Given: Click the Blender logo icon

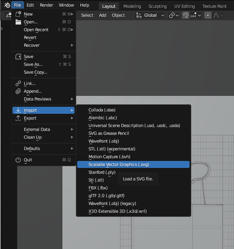Looking at the screenshot, I should (x=7, y=5).
